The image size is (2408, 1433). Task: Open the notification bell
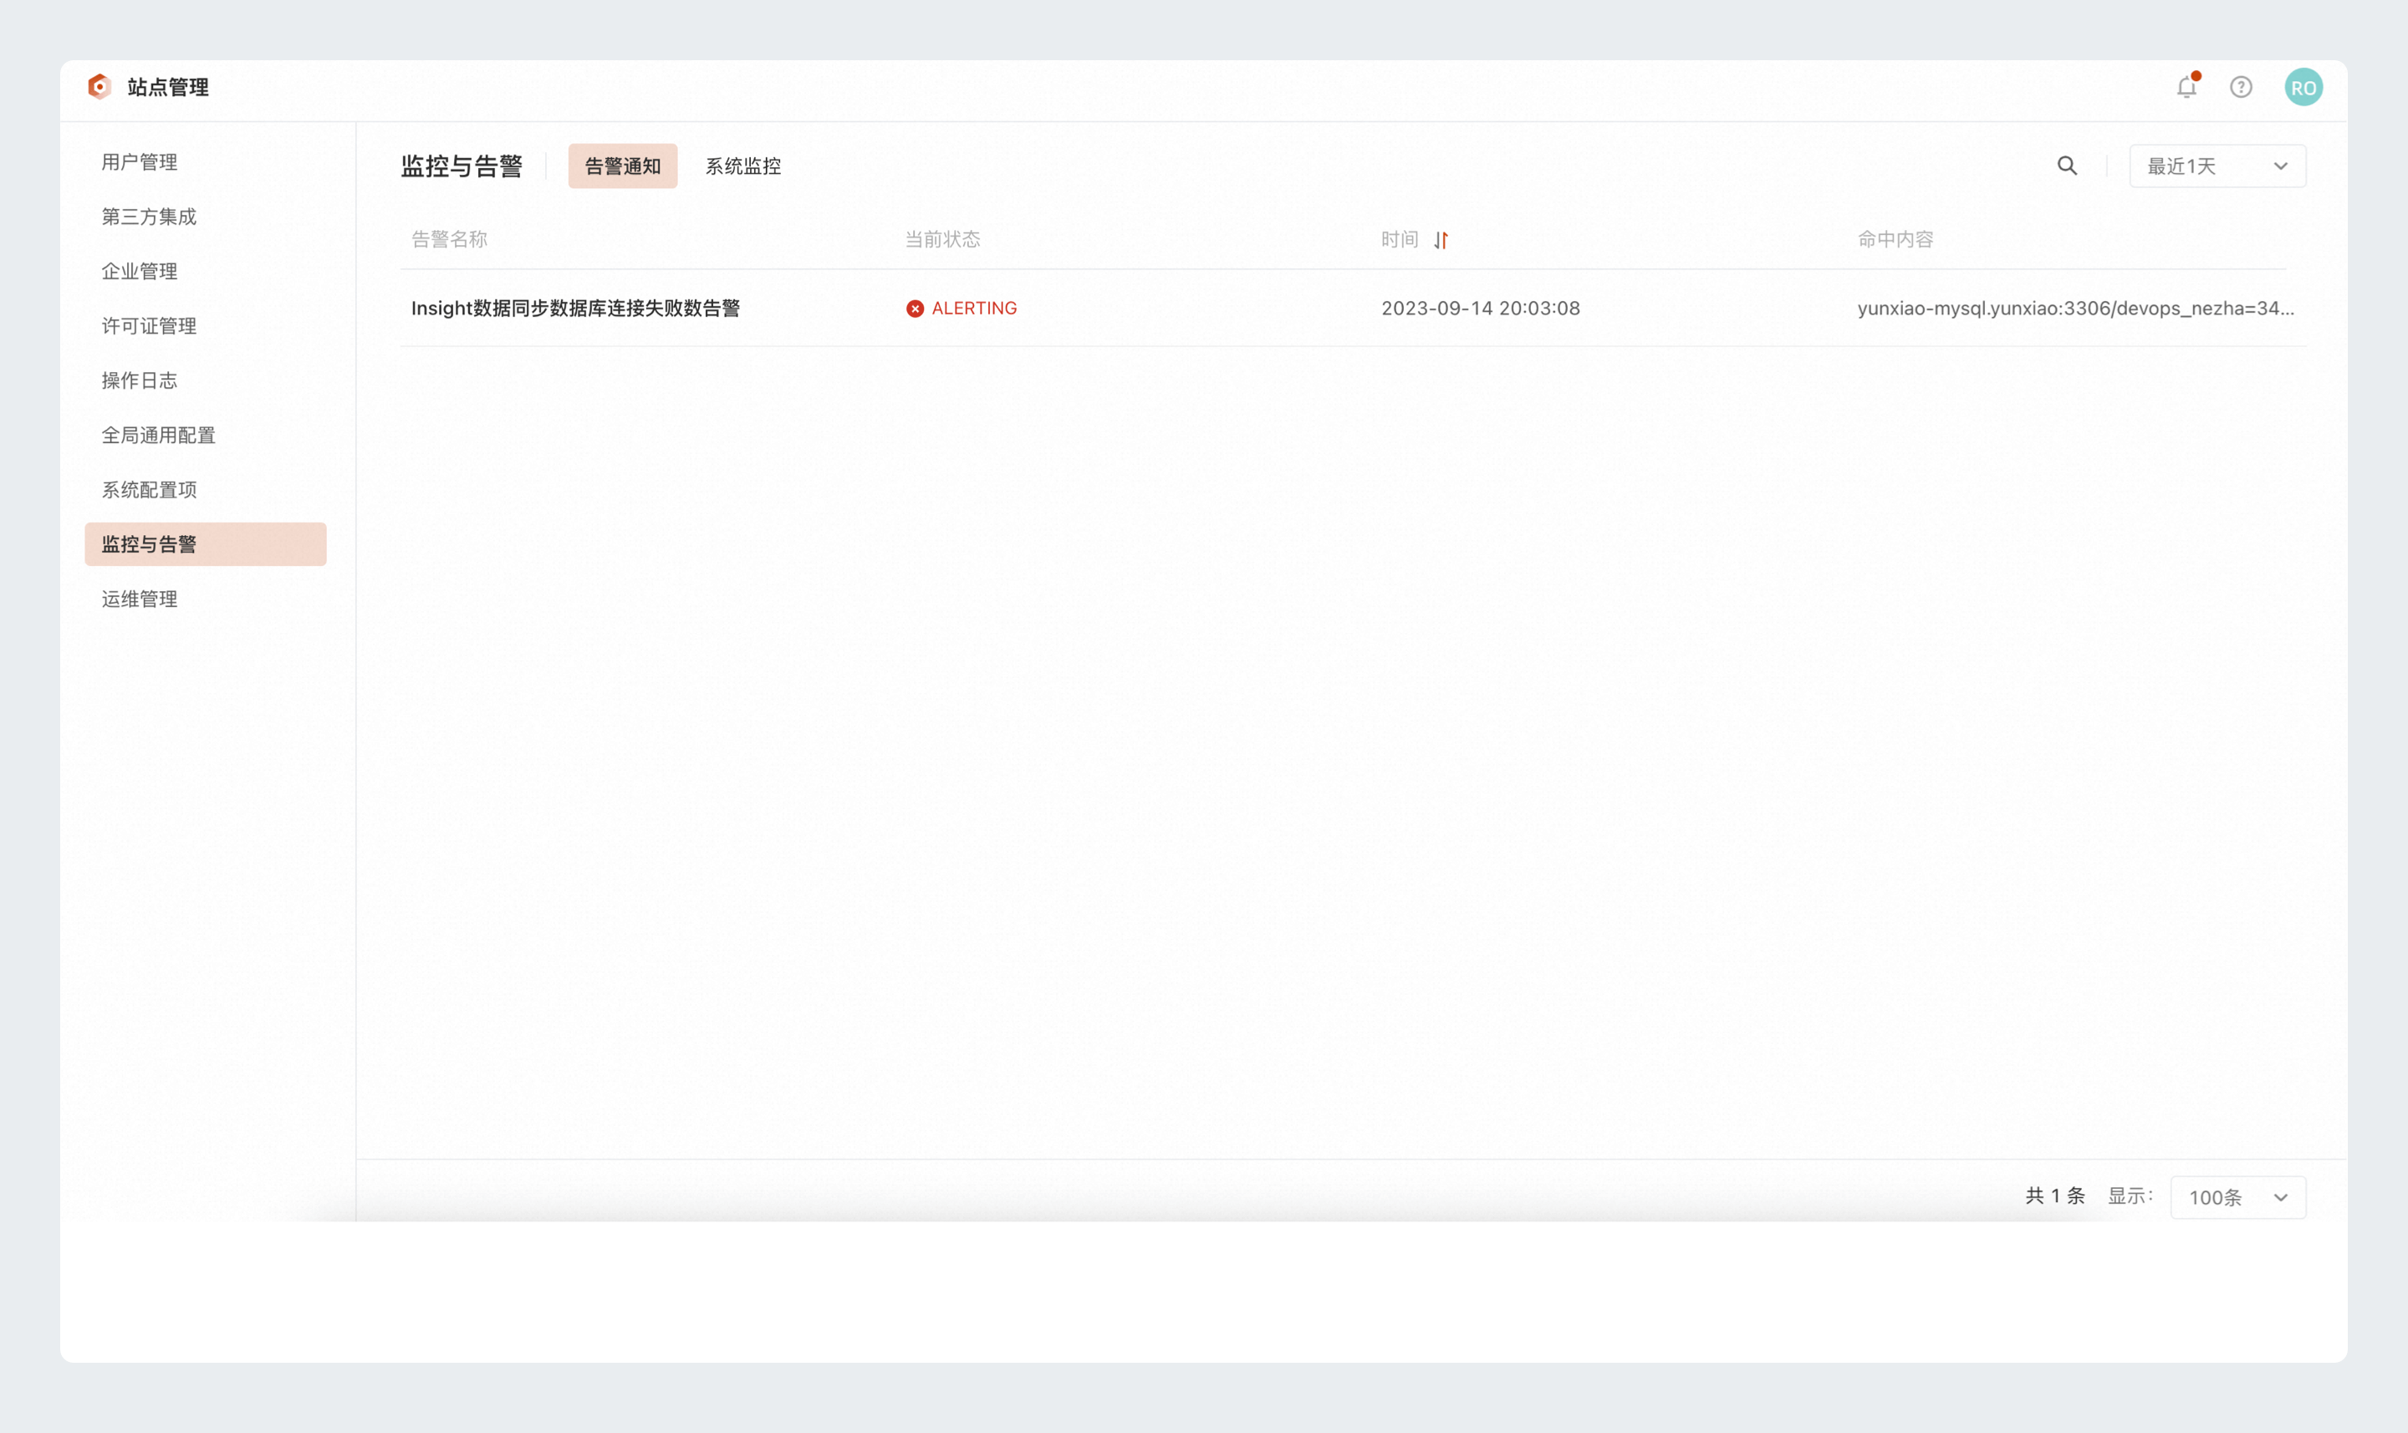pyautogui.click(x=2187, y=87)
